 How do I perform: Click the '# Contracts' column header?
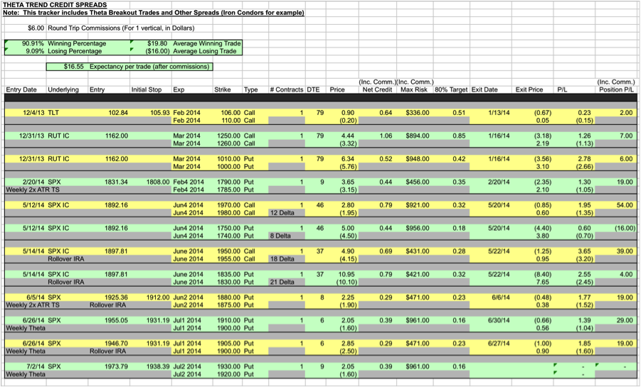287,89
